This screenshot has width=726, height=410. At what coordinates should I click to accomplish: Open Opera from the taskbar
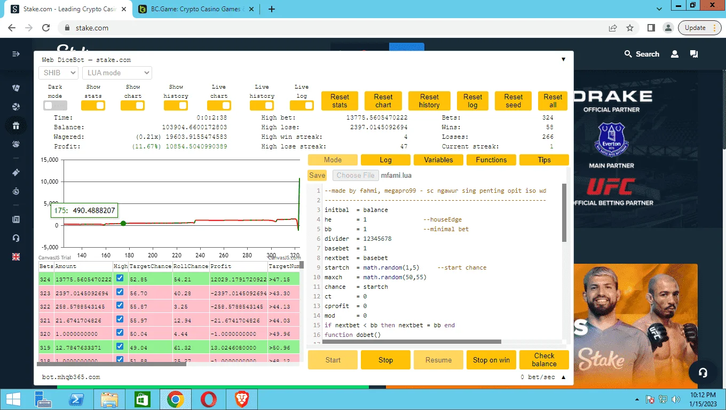point(209,399)
